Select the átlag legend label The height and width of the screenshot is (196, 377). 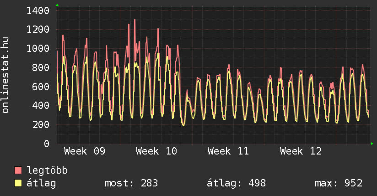41,183
